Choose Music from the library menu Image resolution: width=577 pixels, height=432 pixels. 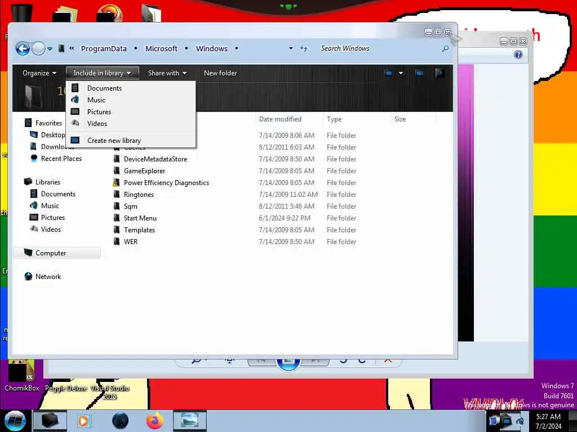coord(131,100)
